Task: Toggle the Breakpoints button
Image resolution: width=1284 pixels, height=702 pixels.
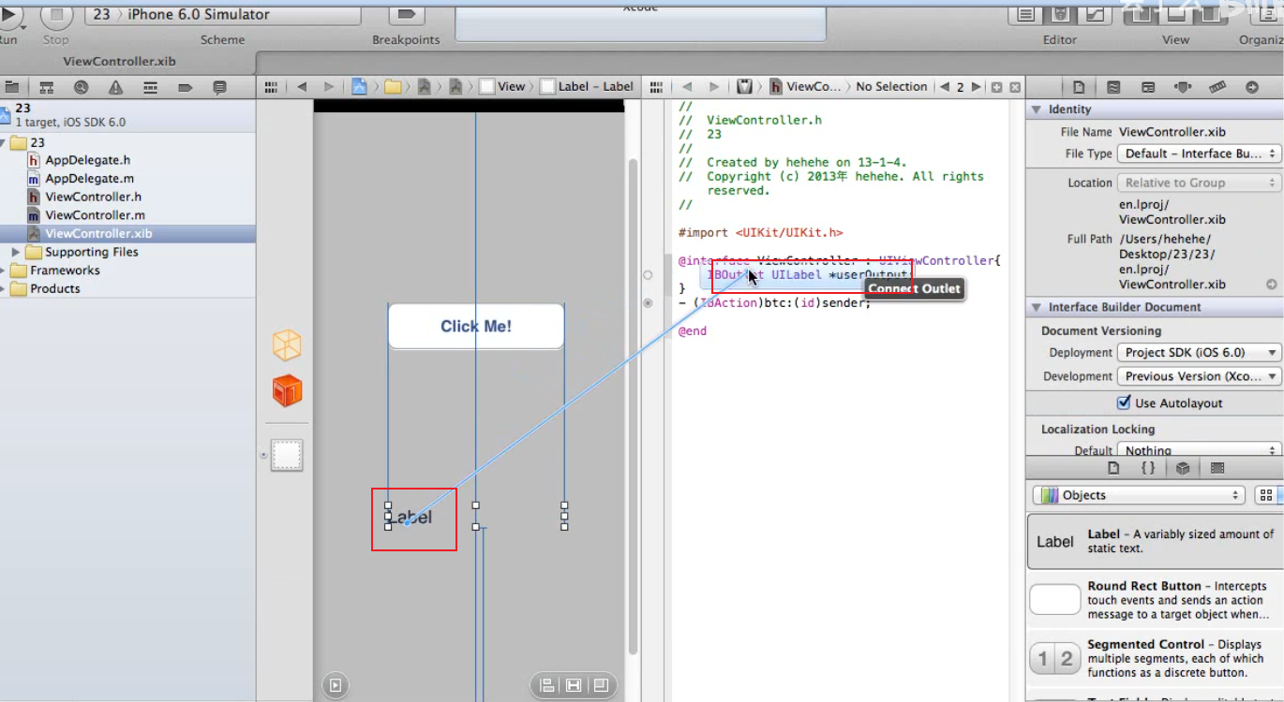Action: pos(406,15)
